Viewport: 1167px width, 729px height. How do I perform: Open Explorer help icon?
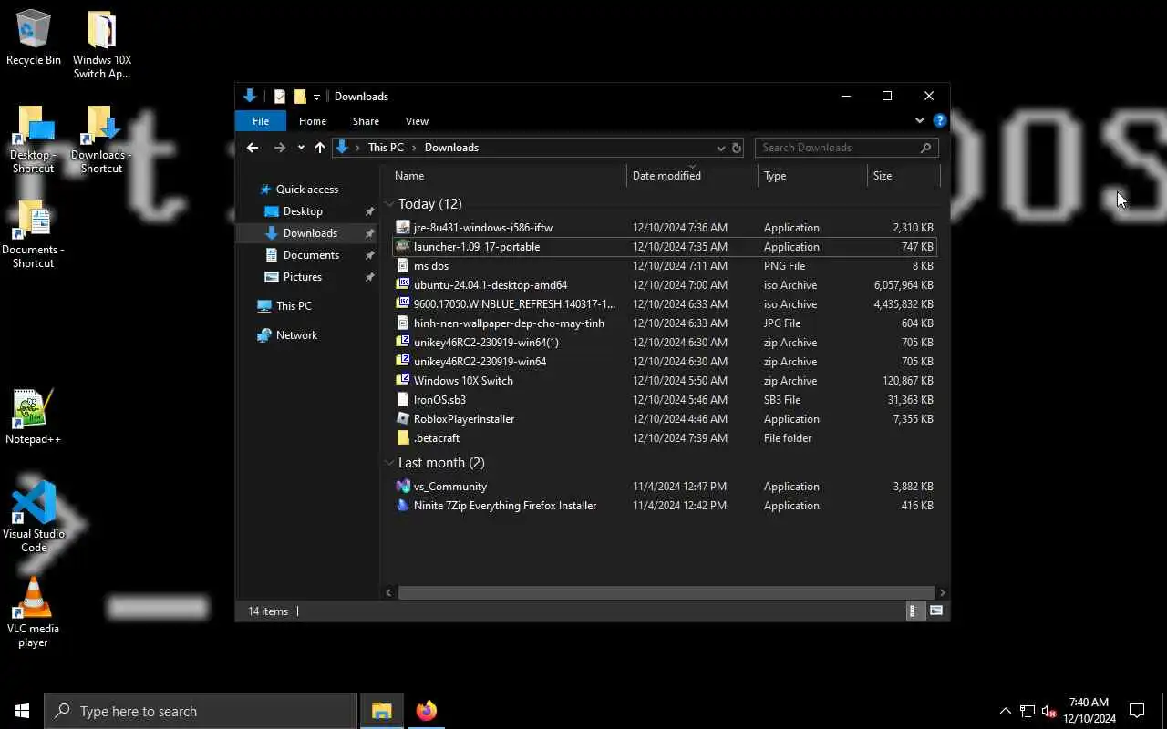point(940,120)
